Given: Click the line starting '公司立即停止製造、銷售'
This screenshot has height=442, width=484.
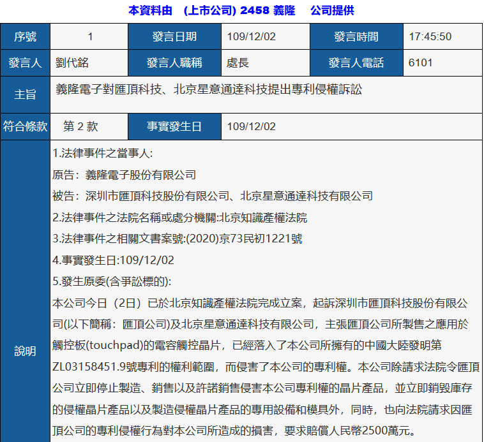Looking at the screenshot, I should 262,388.
